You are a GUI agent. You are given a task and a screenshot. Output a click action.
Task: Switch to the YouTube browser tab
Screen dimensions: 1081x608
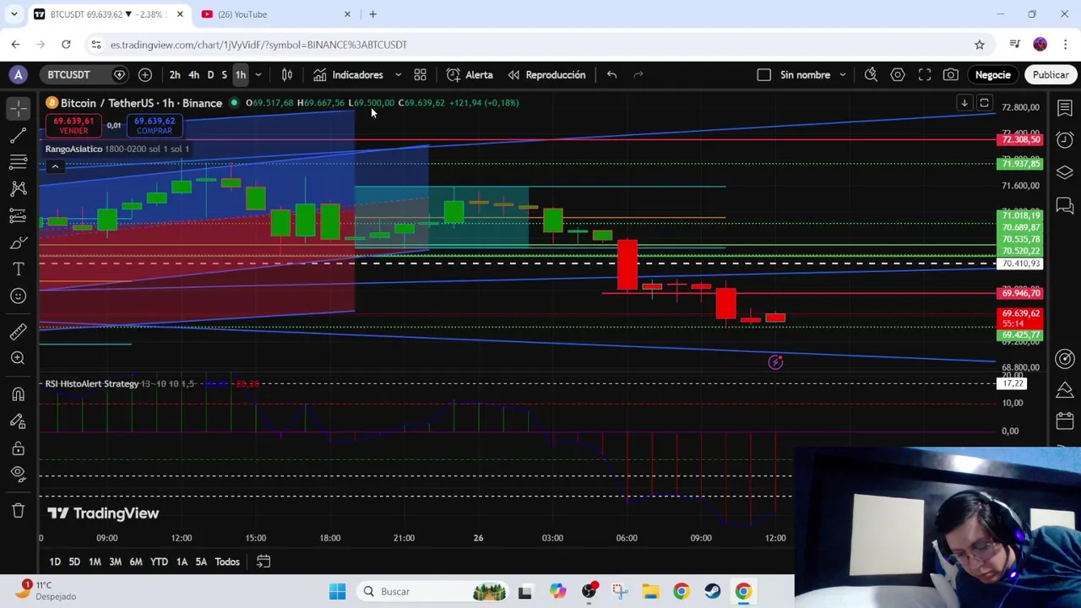(x=275, y=14)
